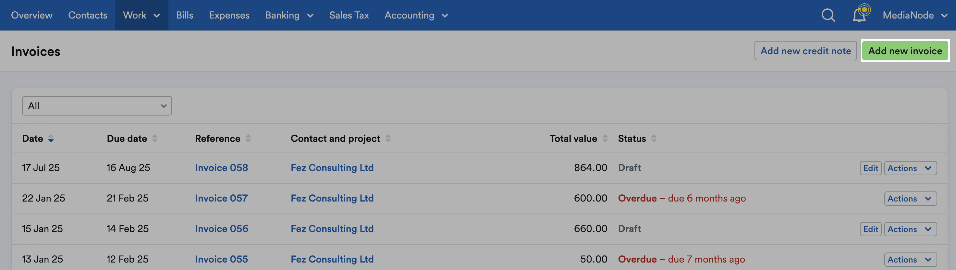Open the Invoice 056 link
Image resolution: width=956 pixels, height=270 pixels.
[x=222, y=228]
